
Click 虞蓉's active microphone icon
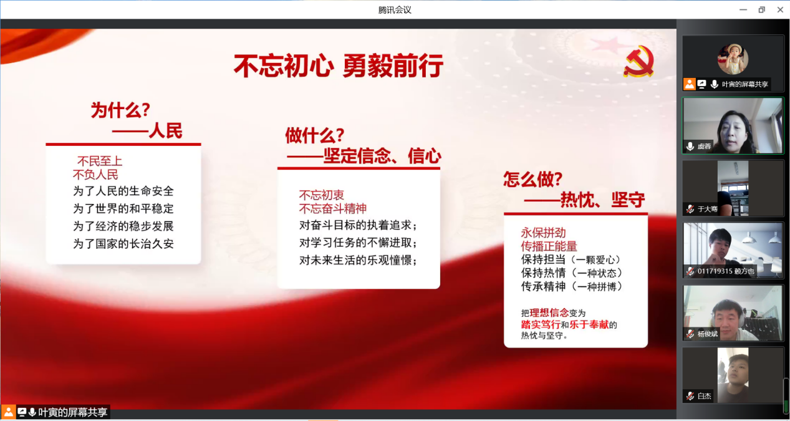pos(690,147)
